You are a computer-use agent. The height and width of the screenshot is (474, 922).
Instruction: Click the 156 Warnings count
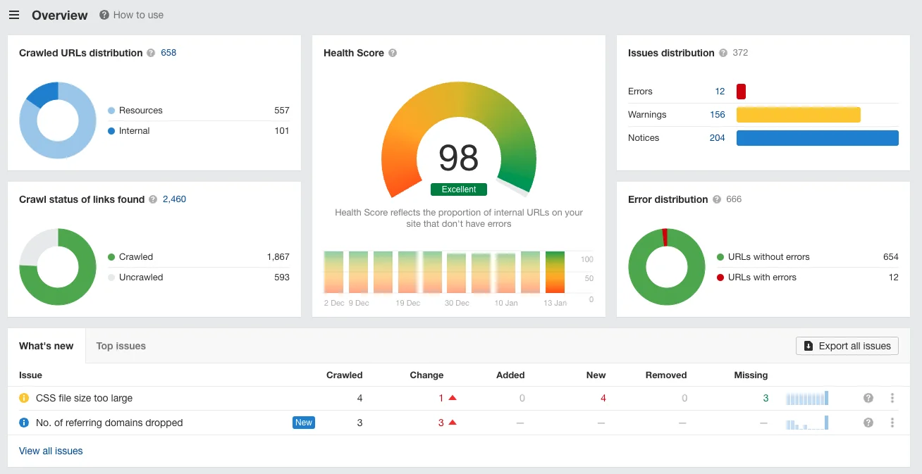point(717,115)
